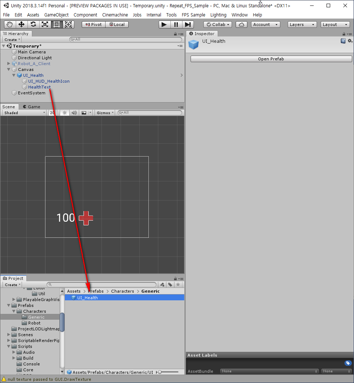The height and width of the screenshot is (383, 354).
Task: Open Inspector help reference icon
Action: 343,41
